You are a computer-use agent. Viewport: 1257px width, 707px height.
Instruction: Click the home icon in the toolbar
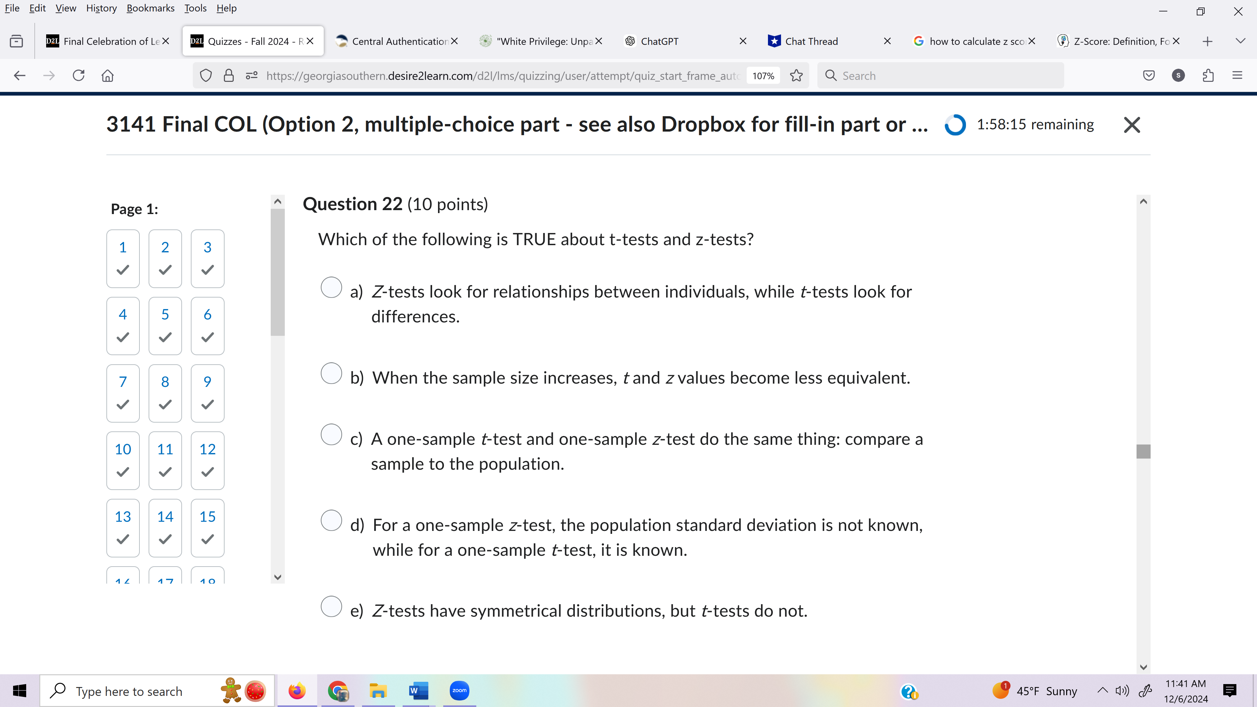[x=107, y=75]
